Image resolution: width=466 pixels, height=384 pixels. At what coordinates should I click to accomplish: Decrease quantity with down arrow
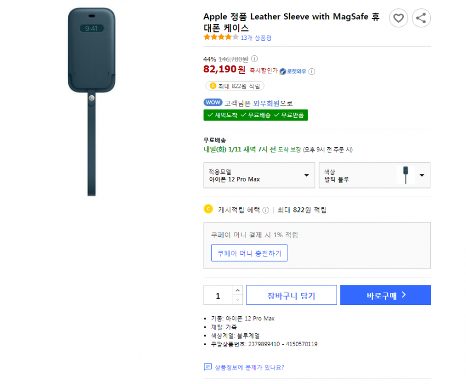tap(238, 300)
